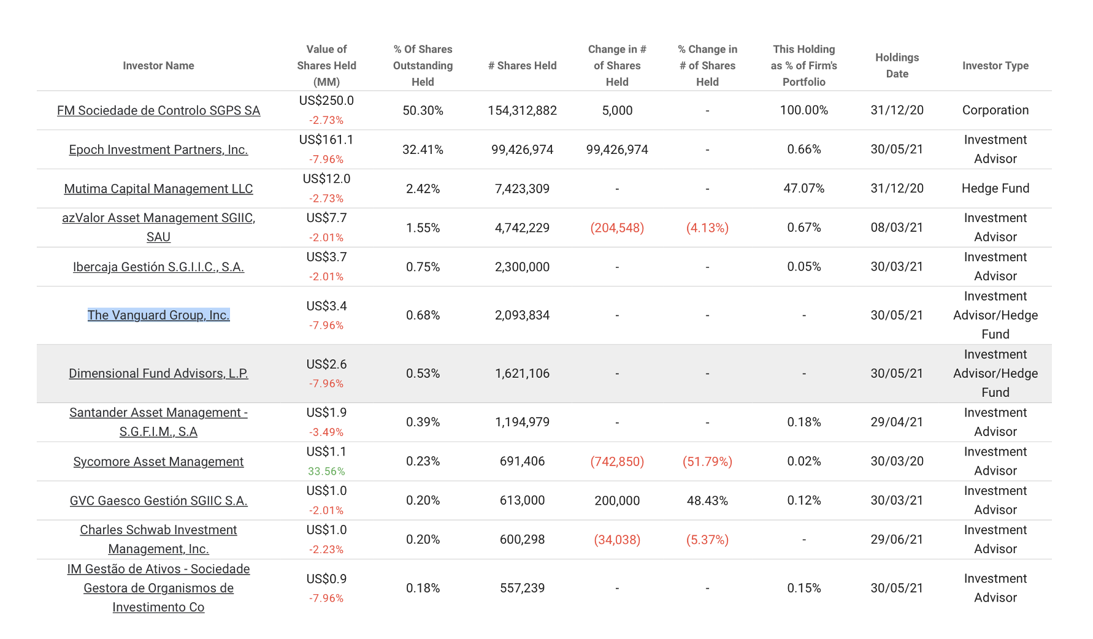Sort by Investor Name column header
Viewport: 1093px width, 639px height.
[x=158, y=66]
